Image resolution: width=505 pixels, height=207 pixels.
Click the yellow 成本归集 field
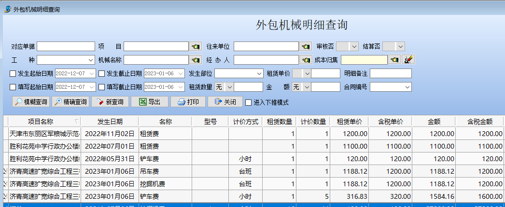[364, 60]
